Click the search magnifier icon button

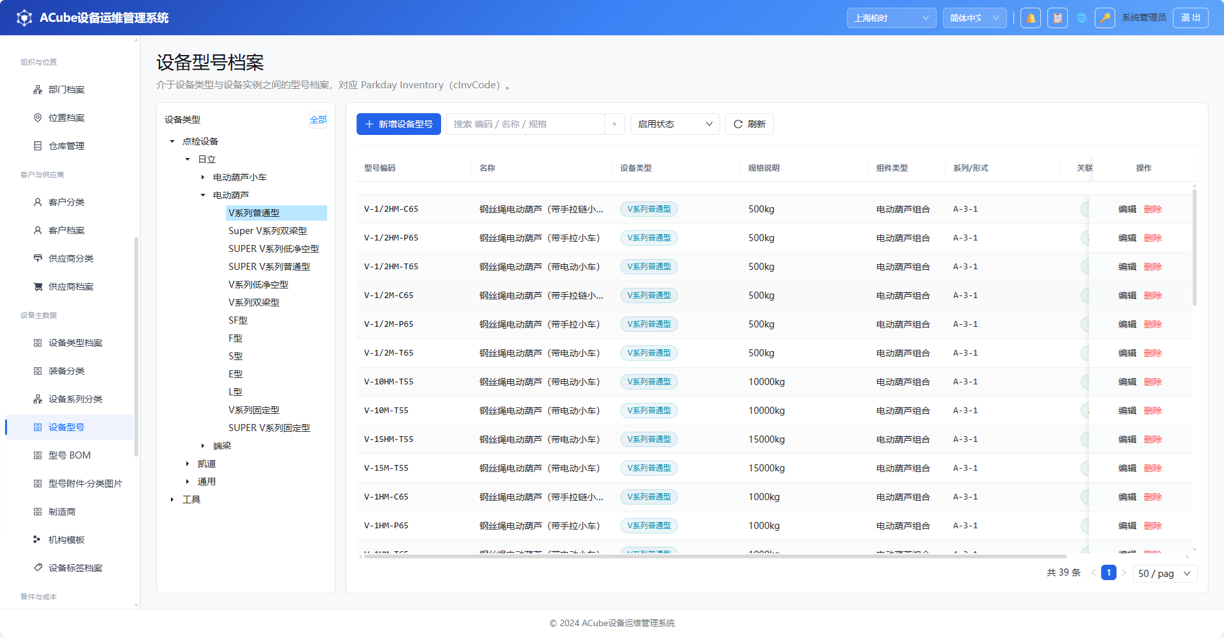click(x=615, y=124)
